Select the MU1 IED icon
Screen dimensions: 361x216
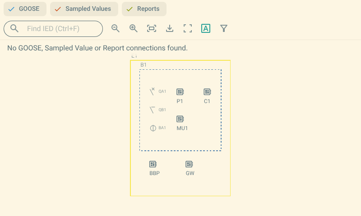(180, 119)
